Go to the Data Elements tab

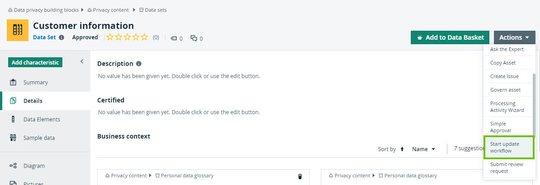[x=42, y=119]
